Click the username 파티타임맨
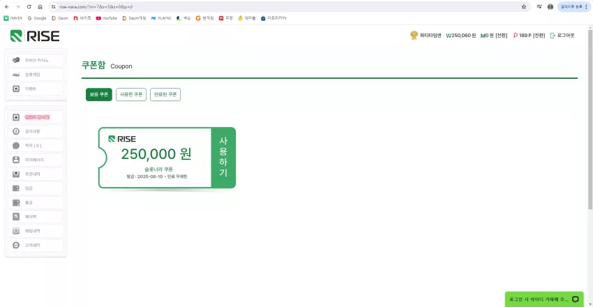 (430, 36)
